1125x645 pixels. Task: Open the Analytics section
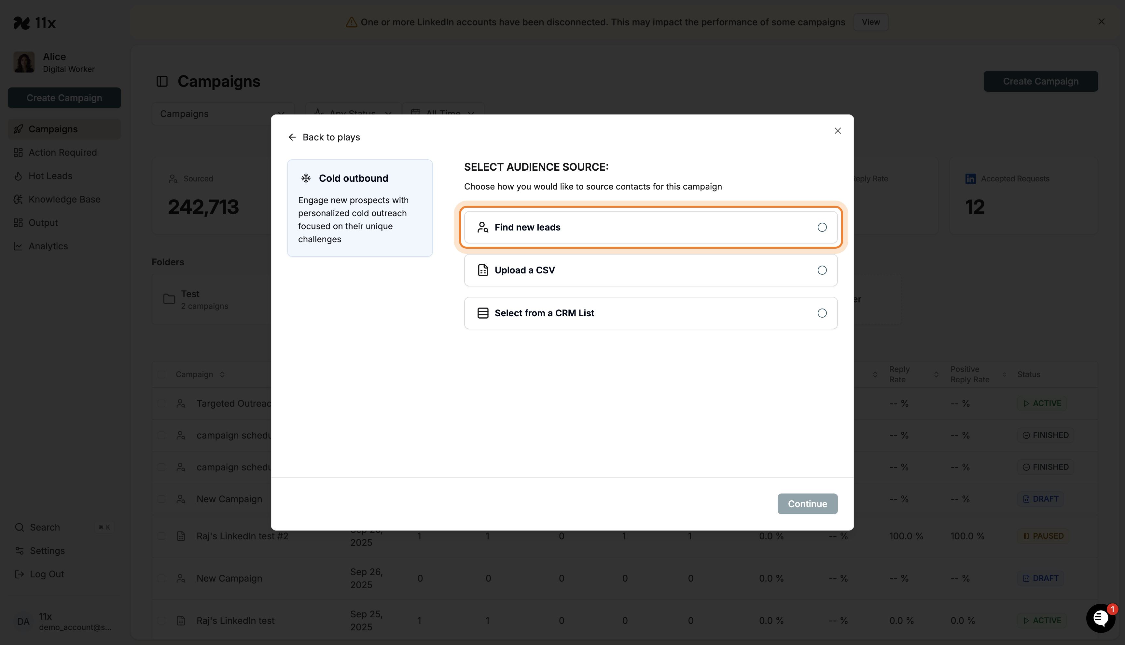pyautogui.click(x=48, y=246)
